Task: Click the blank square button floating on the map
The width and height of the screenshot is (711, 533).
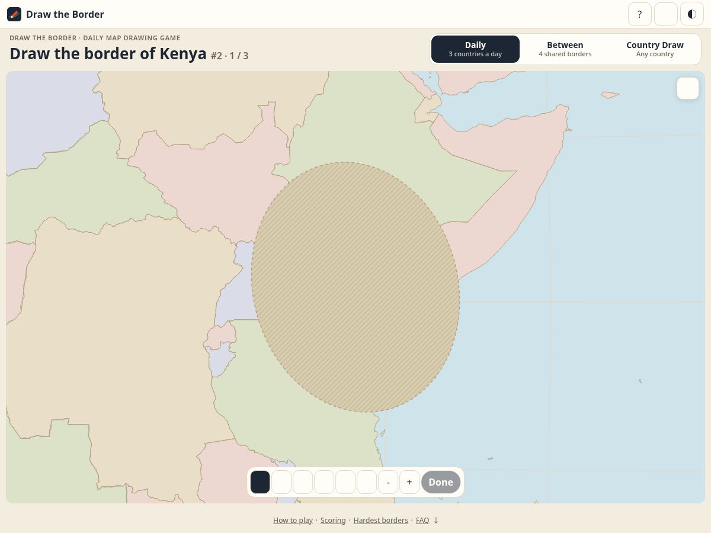Action: 688,88
